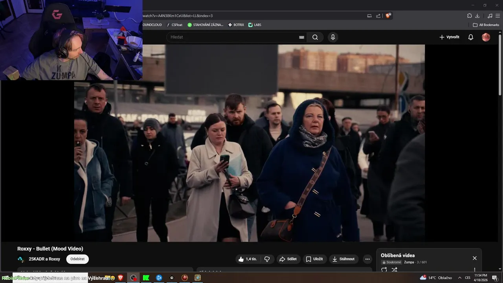Open the three-dot more actions menu under video
Viewport: 503px width, 283px height.
(367, 259)
